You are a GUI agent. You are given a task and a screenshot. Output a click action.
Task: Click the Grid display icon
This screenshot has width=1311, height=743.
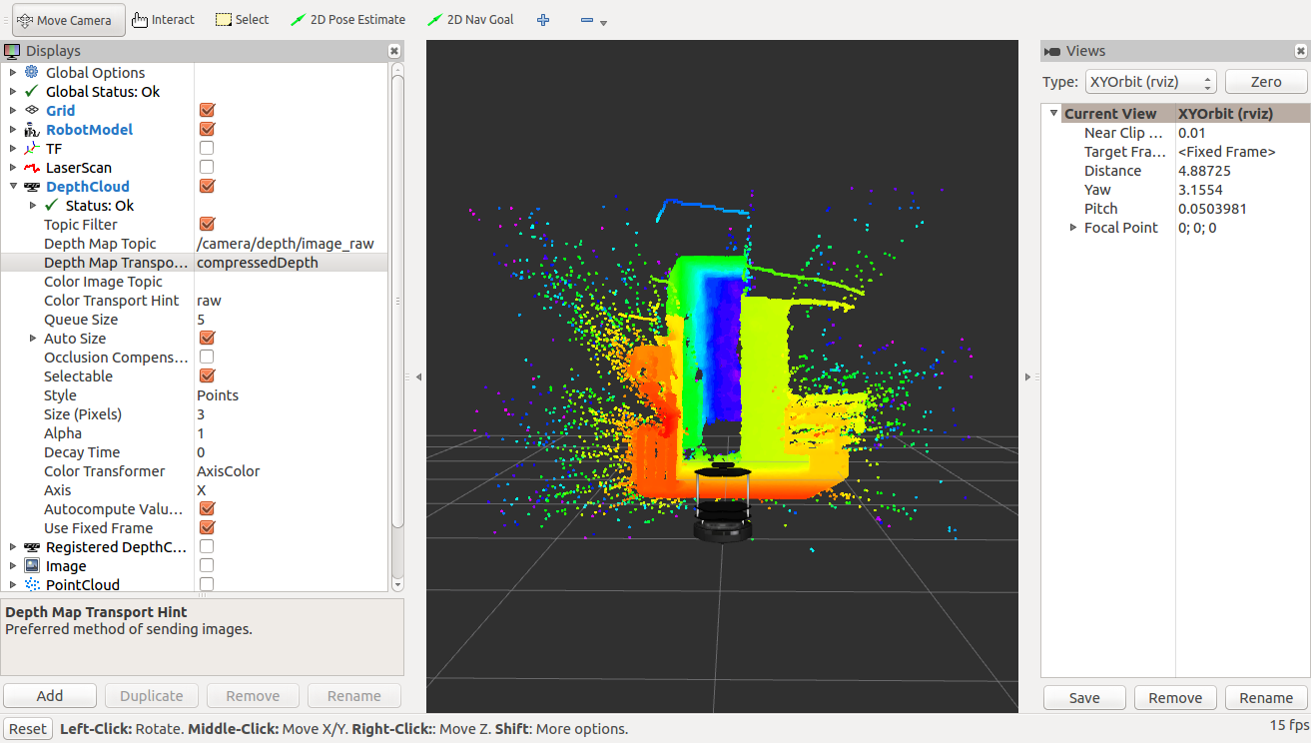[x=32, y=110]
